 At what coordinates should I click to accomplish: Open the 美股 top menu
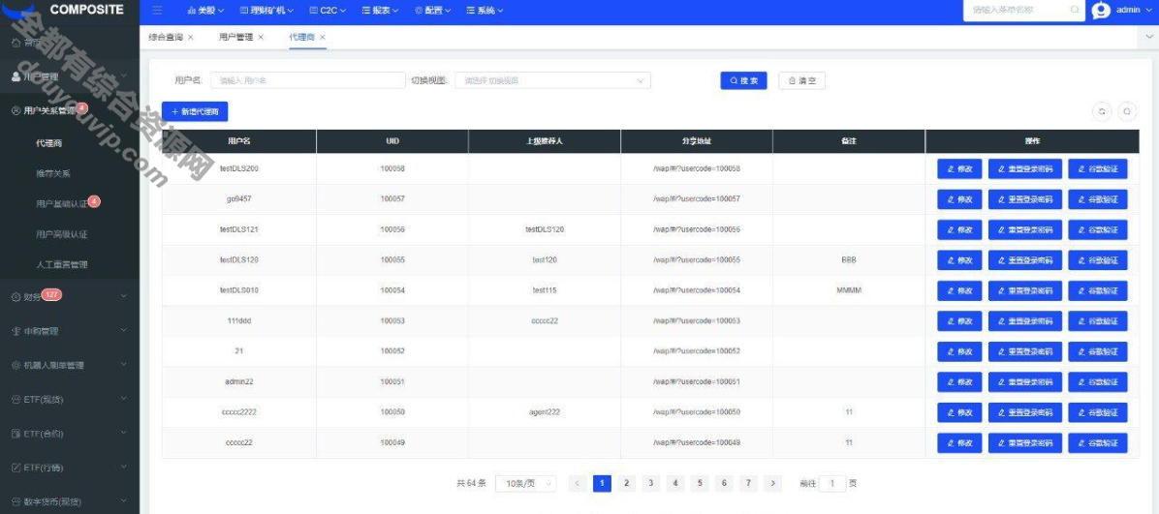(204, 11)
